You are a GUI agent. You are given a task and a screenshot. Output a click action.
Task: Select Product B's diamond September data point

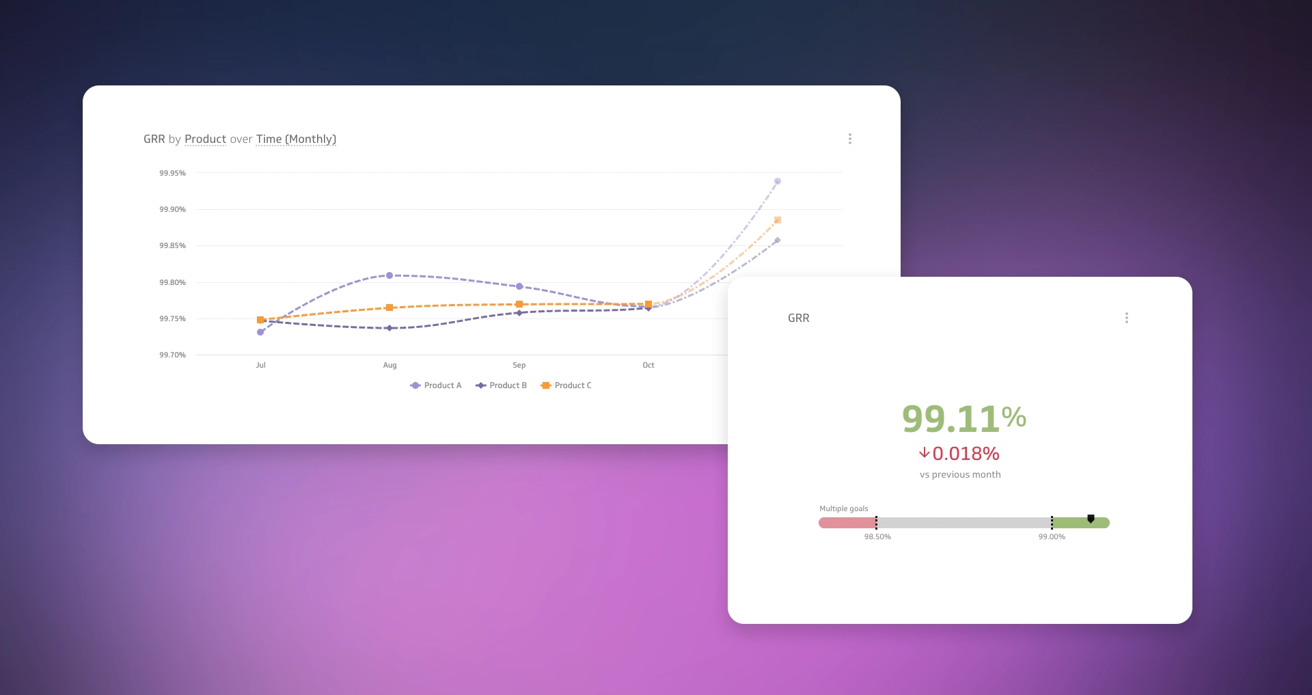click(x=519, y=313)
